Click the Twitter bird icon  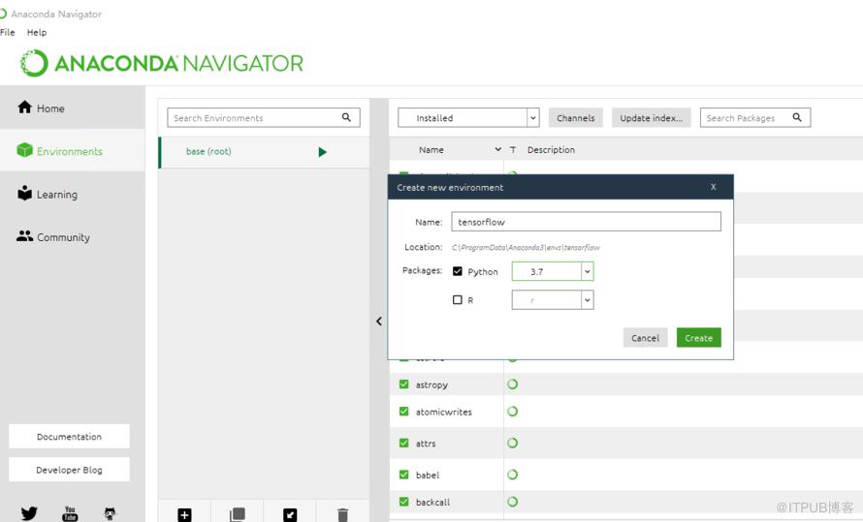(x=29, y=513)
